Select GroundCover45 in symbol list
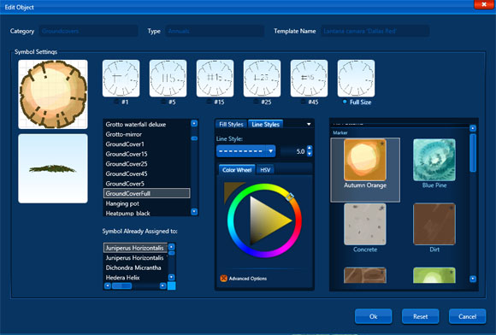Viewport: 496px width, 335px height. (147, 173)
